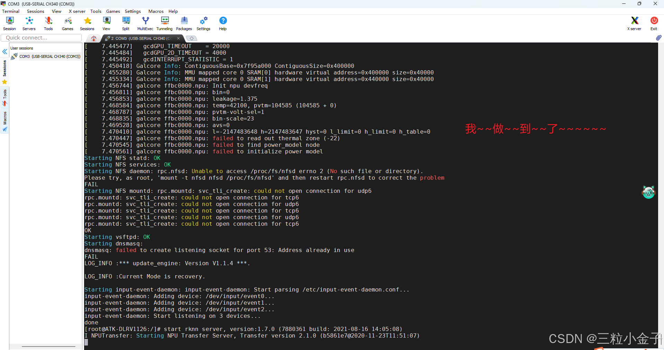The image size is (664, 350).
Task: Go to the Home tab icon
Action: pyautogui.click(x=94, y=38)
